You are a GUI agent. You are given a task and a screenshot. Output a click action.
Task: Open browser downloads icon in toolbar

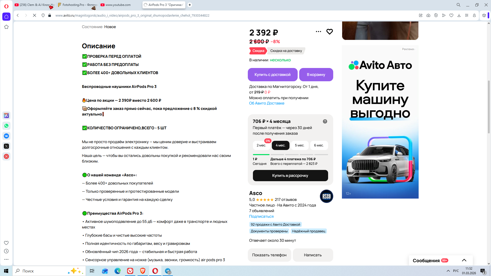(x=459, y=15)
